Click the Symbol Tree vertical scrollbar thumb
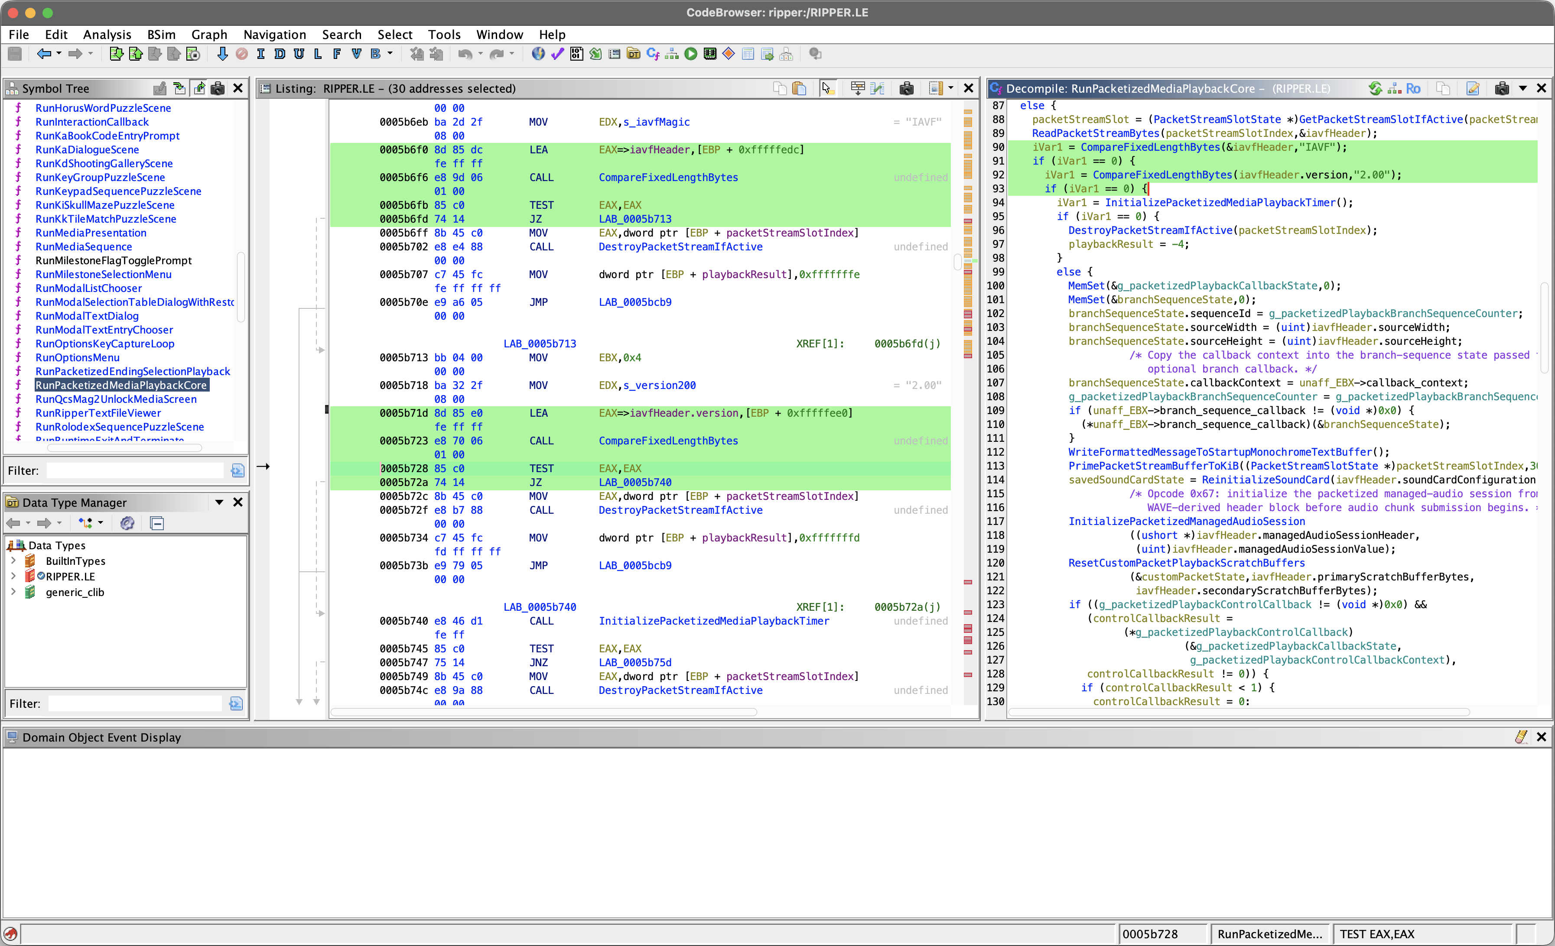Screen dimensions: 1555x946 [241, 287]
